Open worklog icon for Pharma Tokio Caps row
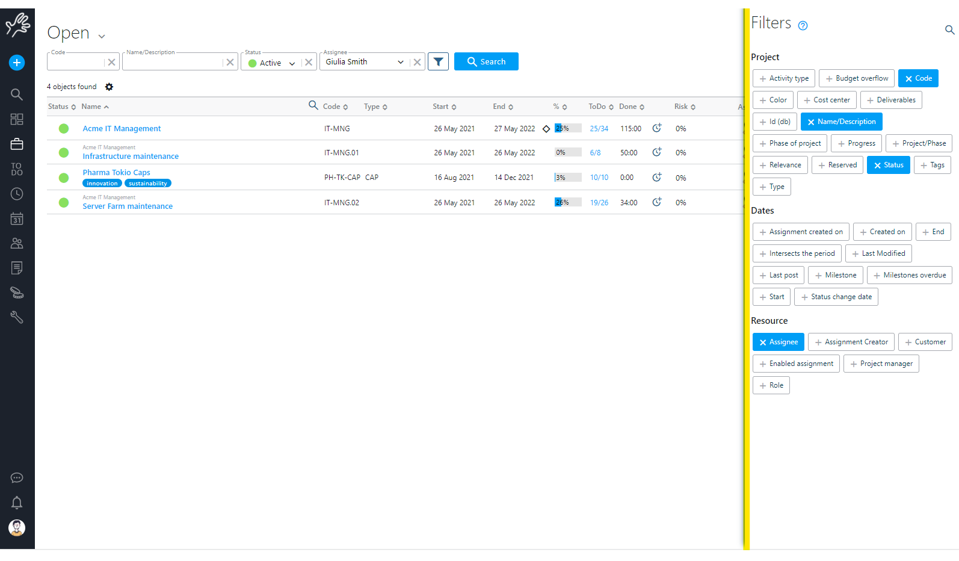This screenshot has width=959, height=561. point(657,178)
